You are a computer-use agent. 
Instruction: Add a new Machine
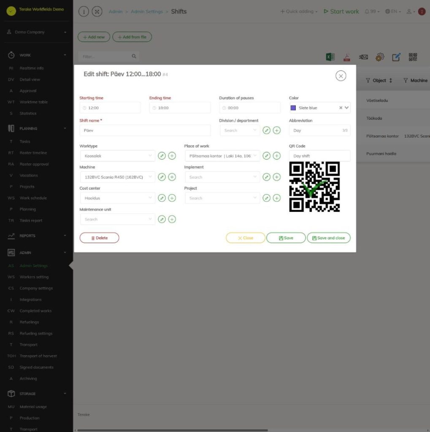click(172, 177)
